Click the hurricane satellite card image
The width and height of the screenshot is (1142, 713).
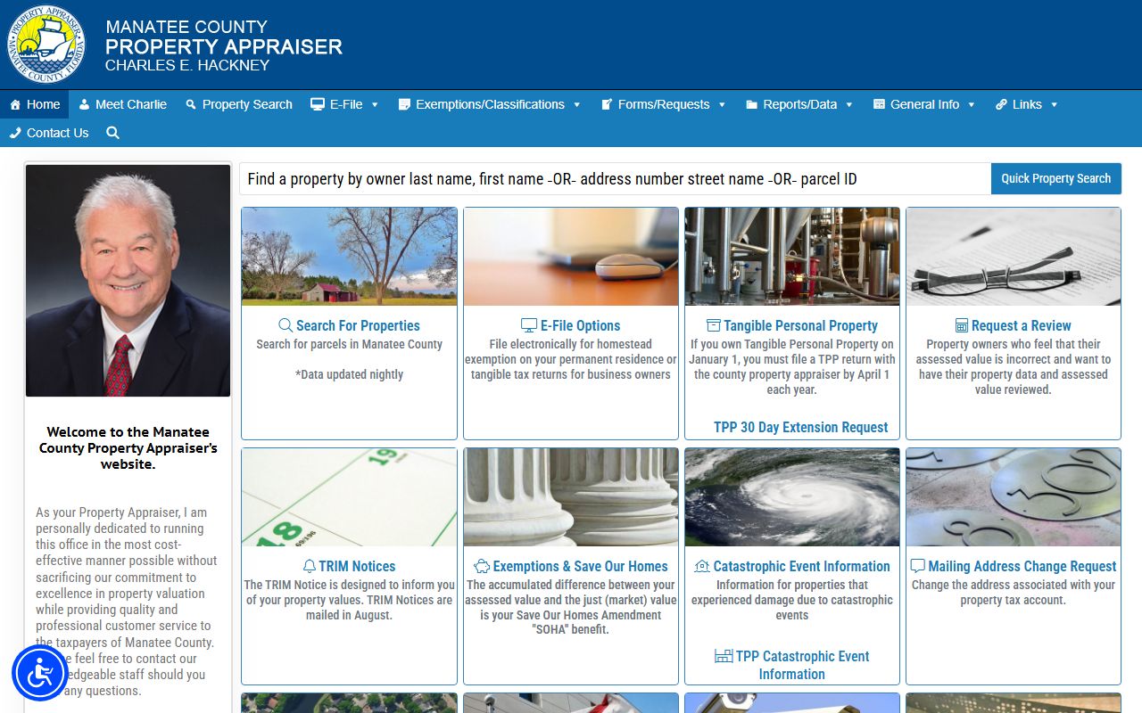point(792,497)
